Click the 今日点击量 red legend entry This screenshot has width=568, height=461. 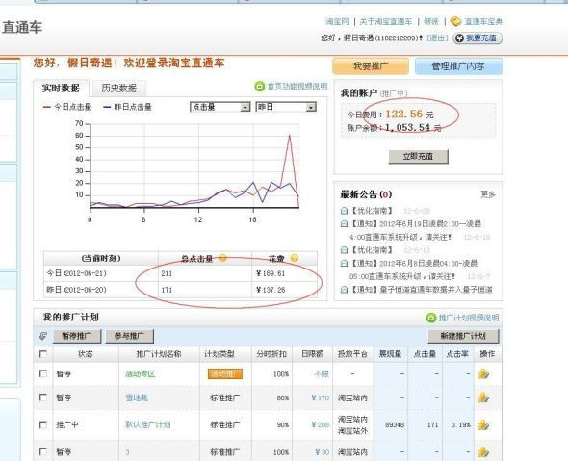67,107
